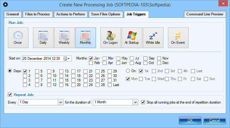Close the Create New Processing Job dialog
The image size is (230, 128).
click(x=223, y=3)
